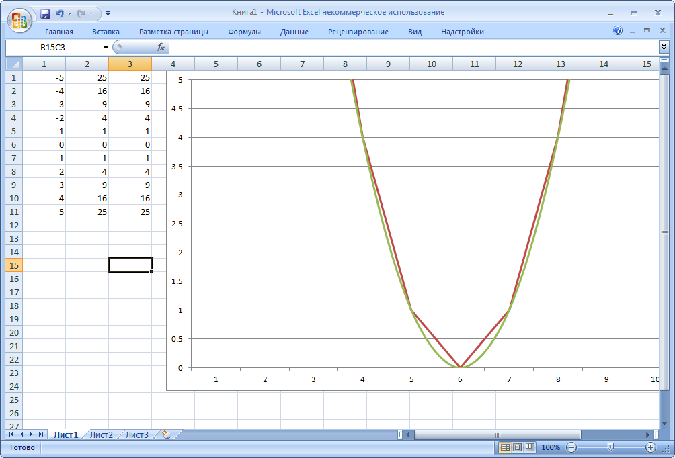
Task: Open Excel help question mark icon
Action: coord(618,31)
